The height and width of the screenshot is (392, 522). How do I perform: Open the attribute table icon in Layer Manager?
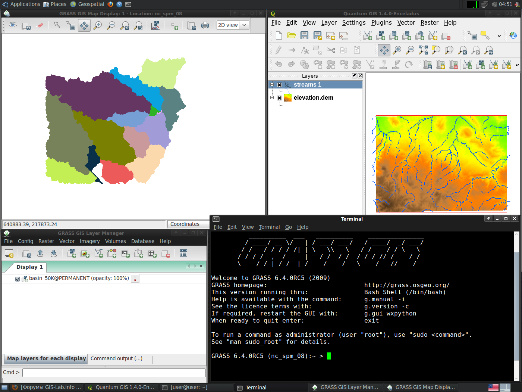pyautogui.click(x=183, y=253)
